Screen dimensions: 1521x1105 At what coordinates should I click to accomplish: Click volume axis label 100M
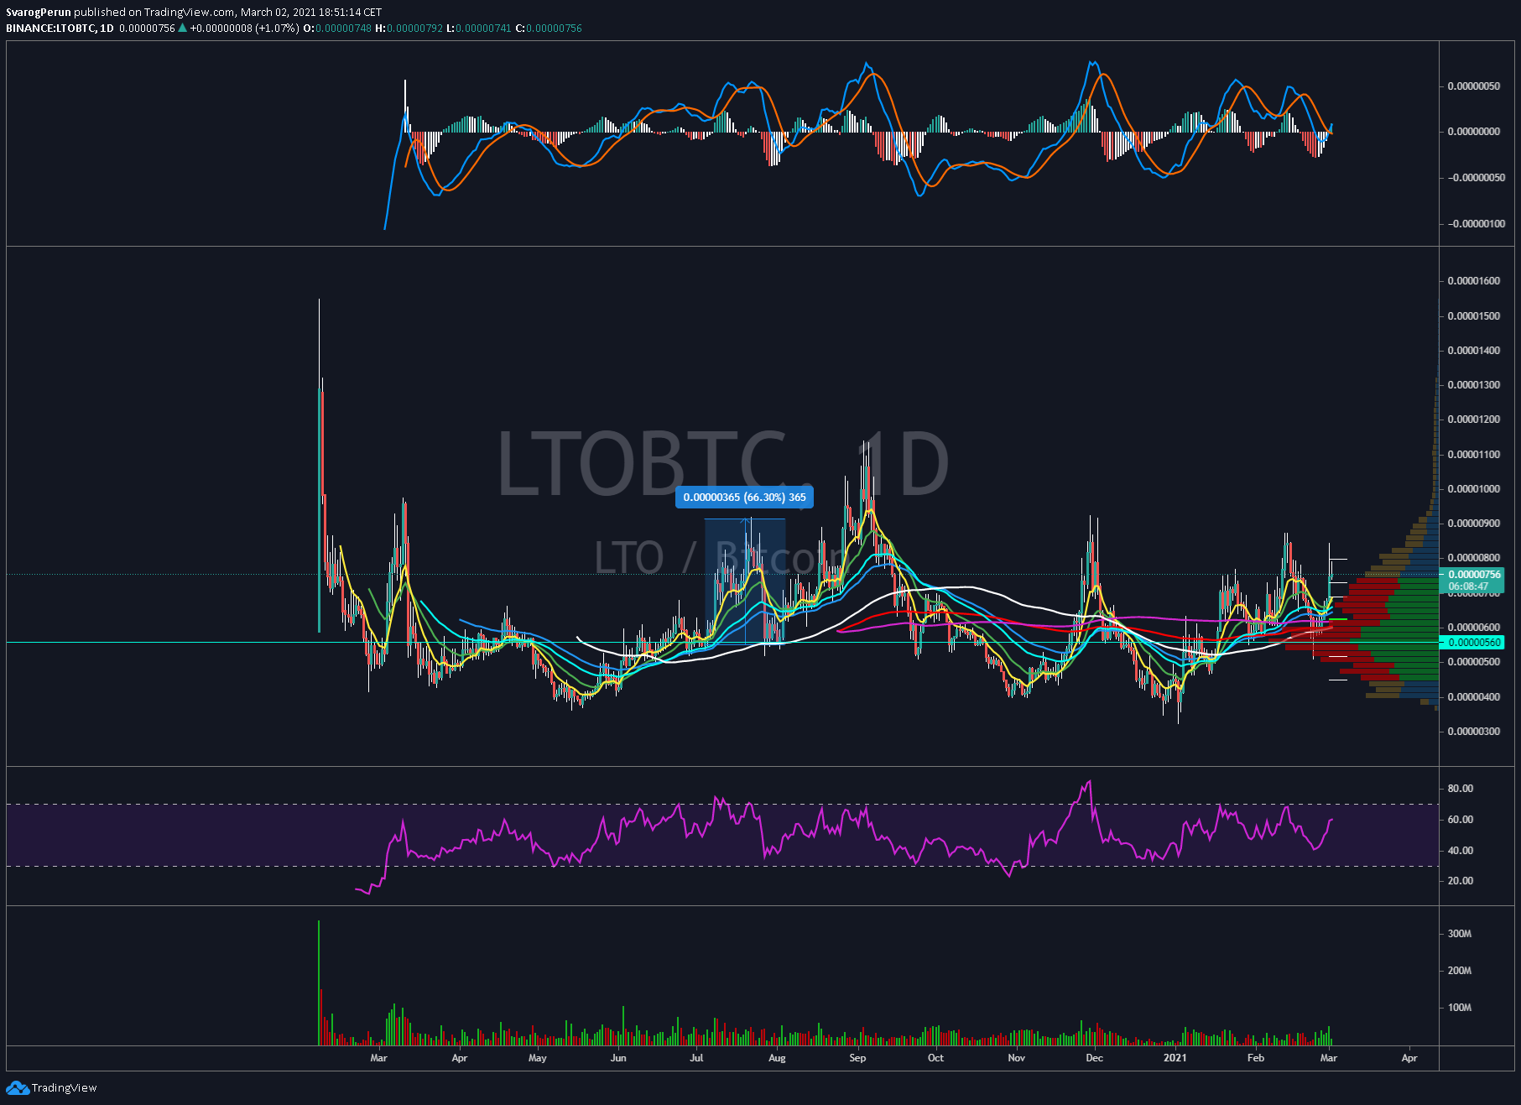tap(1459, 1008)
